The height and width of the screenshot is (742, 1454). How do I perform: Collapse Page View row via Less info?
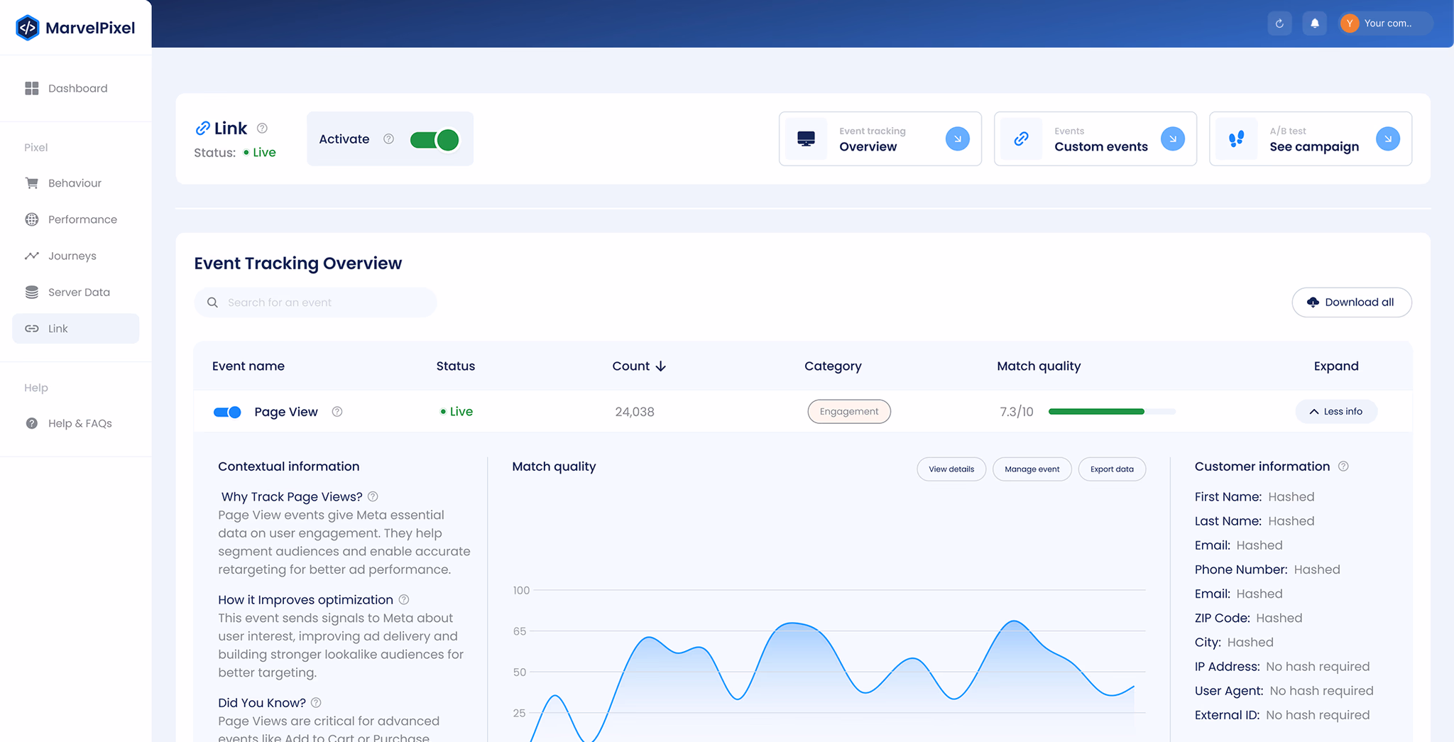pyautogui.click(x=1336, y=411)
